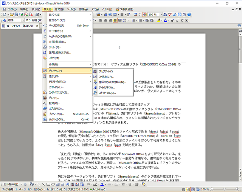Click the Find (binoculars) icon
Screen dimensions: 242x192
(165, 15)
